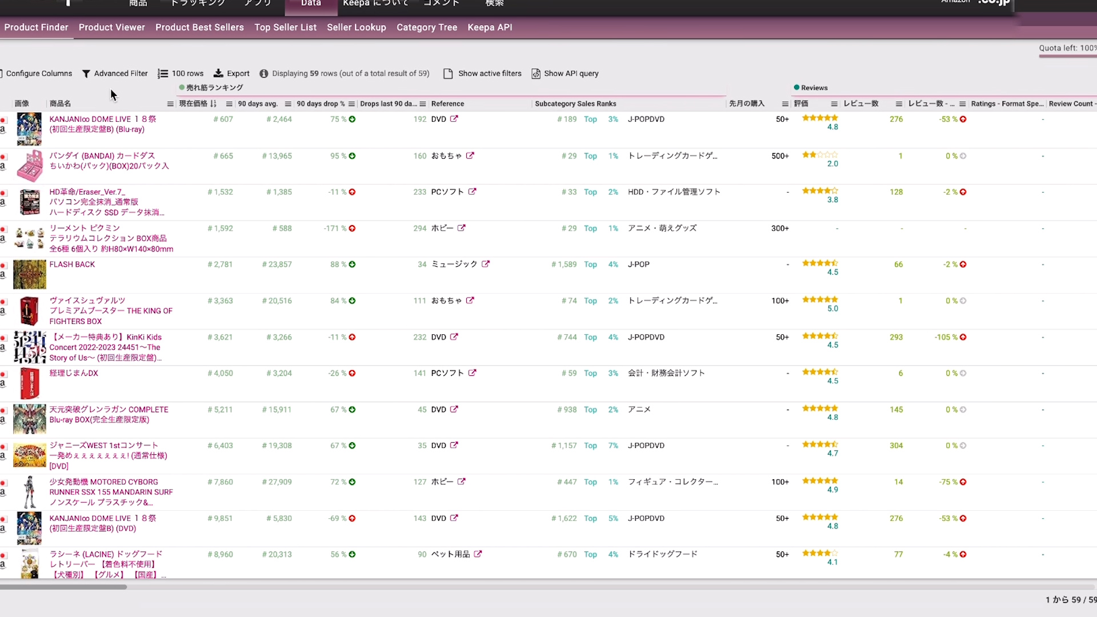Open the 評価 column menu
The height and width of the screenshot is (617, 1097).
tap(834, 104)
